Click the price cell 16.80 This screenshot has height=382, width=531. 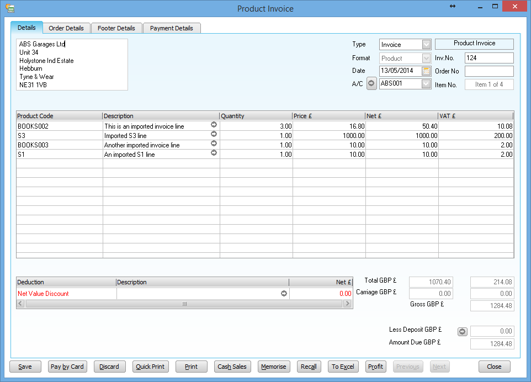point(329,126)
